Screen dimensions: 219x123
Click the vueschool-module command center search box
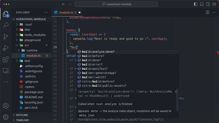(x=116, y=4)
